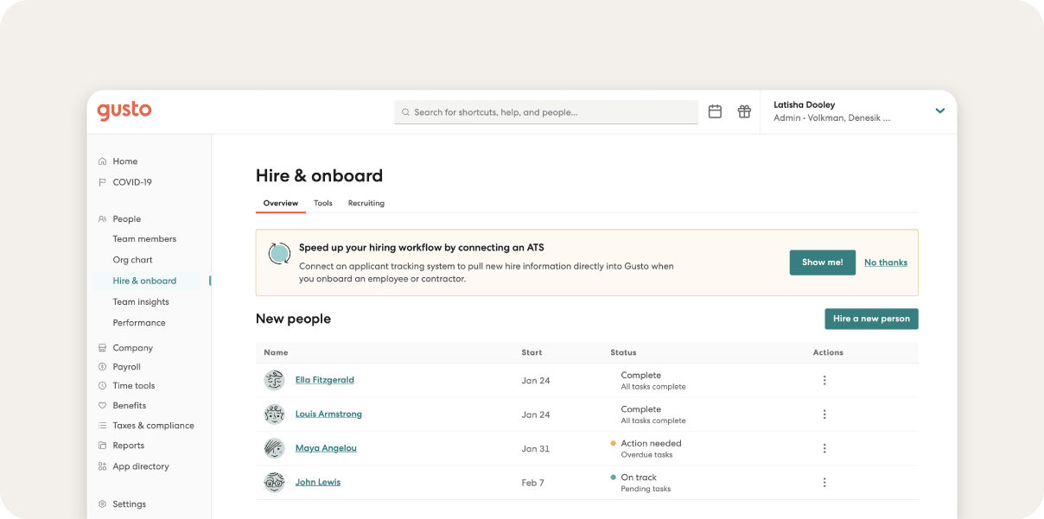1044x519 pixels.
Task: Click the On track status text
Action: point(639,478)
